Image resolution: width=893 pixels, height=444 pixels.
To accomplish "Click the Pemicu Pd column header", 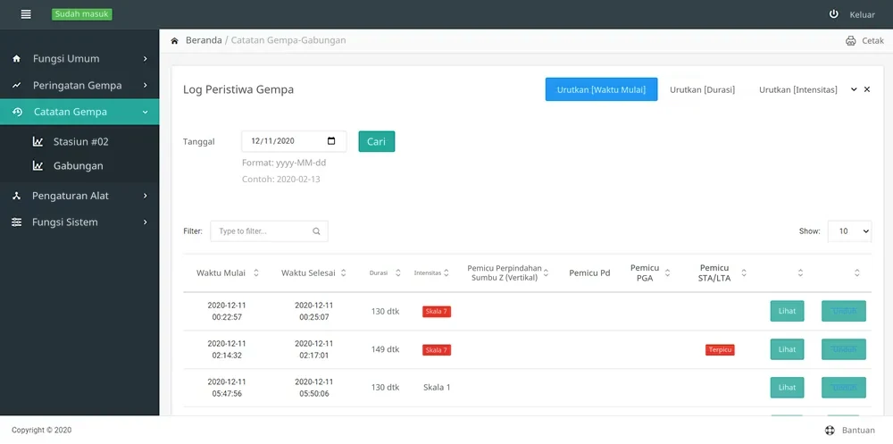I will pyautogui.click(x=589, y=273).
